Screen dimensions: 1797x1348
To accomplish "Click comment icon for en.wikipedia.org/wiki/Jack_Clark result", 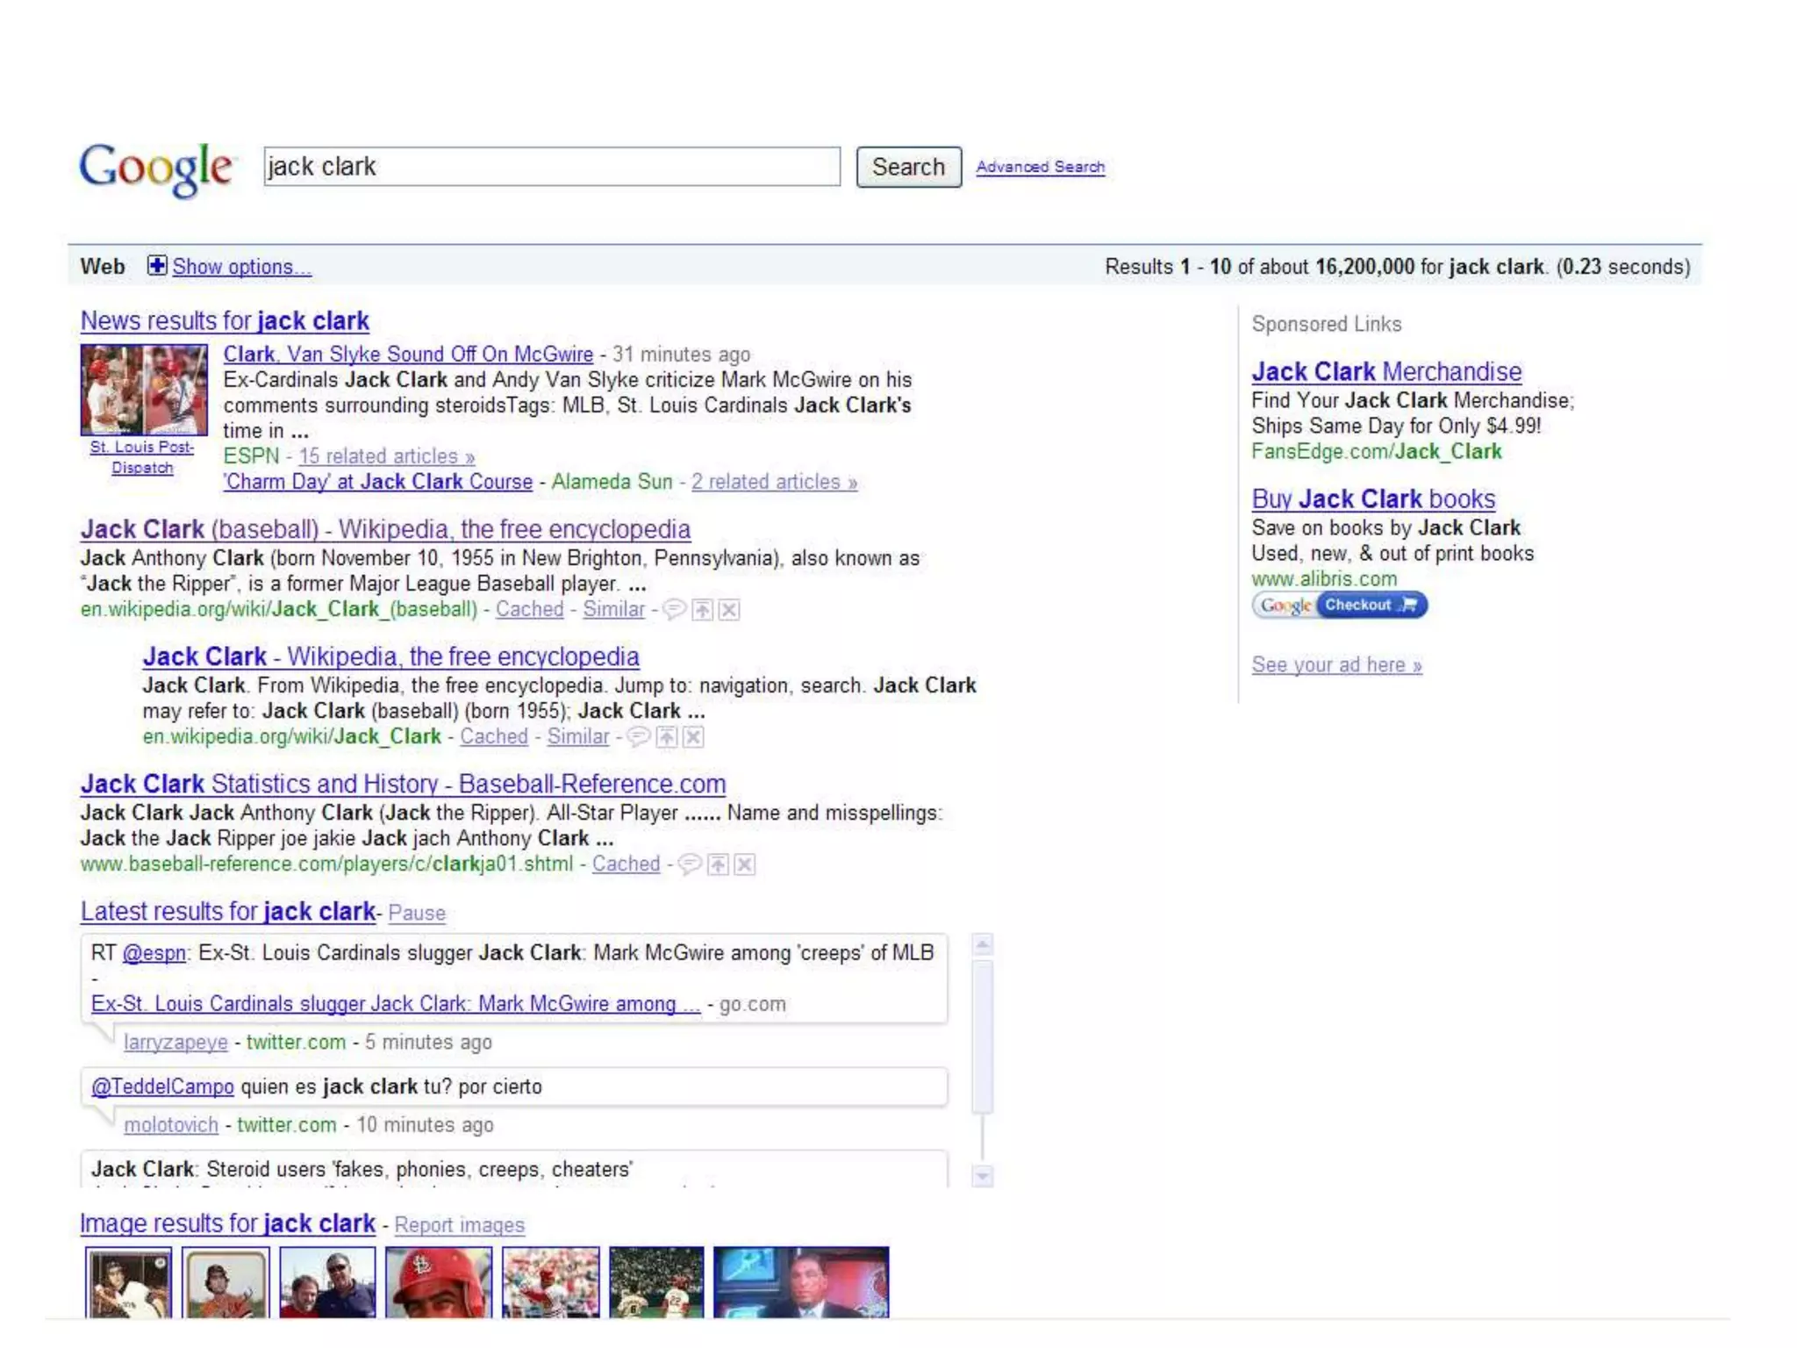I will [x=639, y=736].
